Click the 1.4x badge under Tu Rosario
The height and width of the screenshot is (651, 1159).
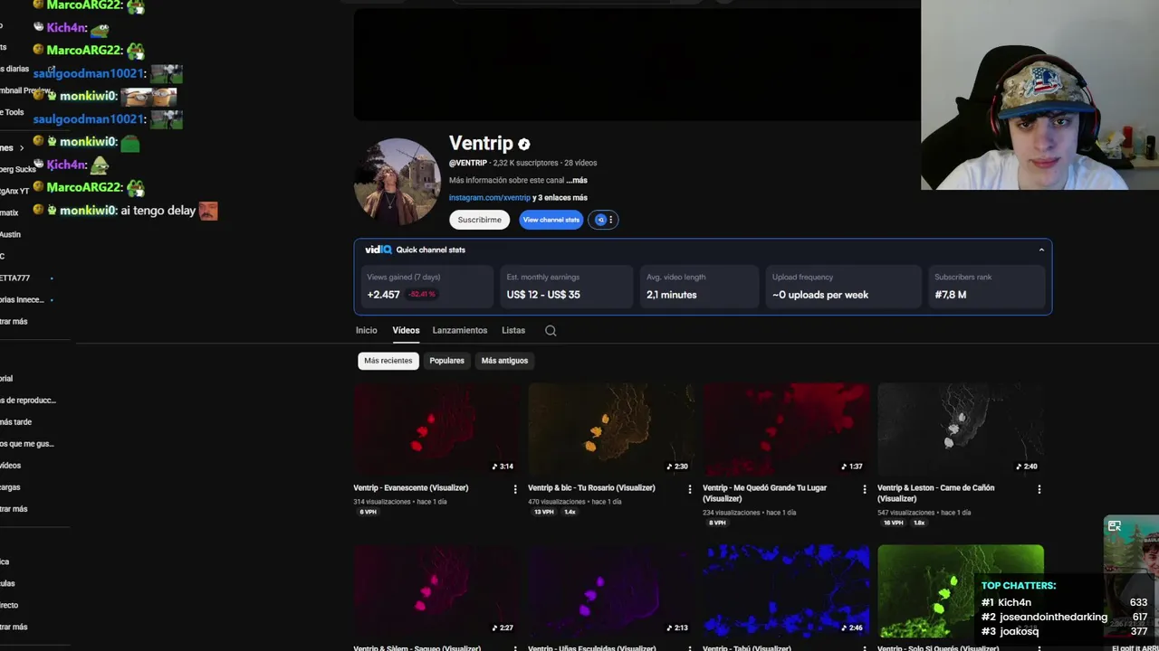tap(570, 512)
